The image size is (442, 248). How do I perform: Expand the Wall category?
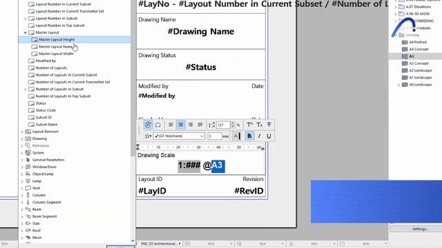(x=22, y=188)
